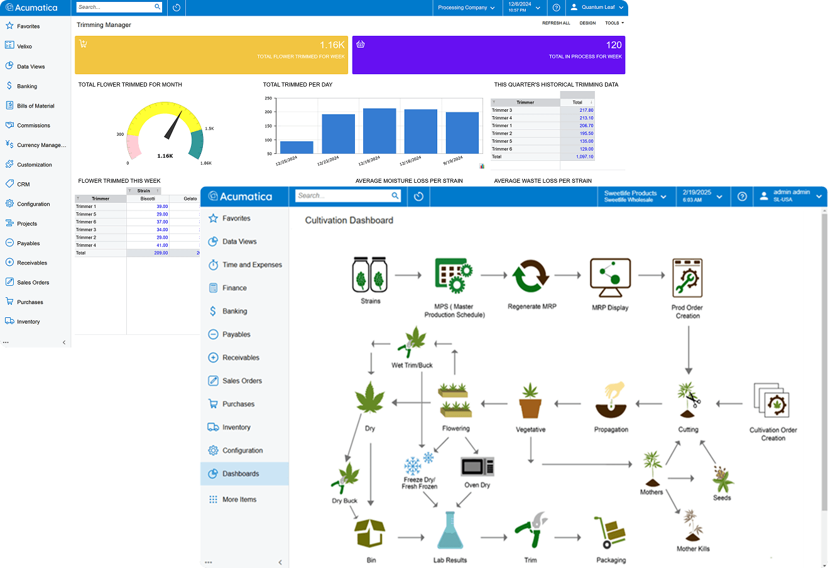The image size is (828, 568).
Task: Open admin admin user menu
Action: point(790,197)
